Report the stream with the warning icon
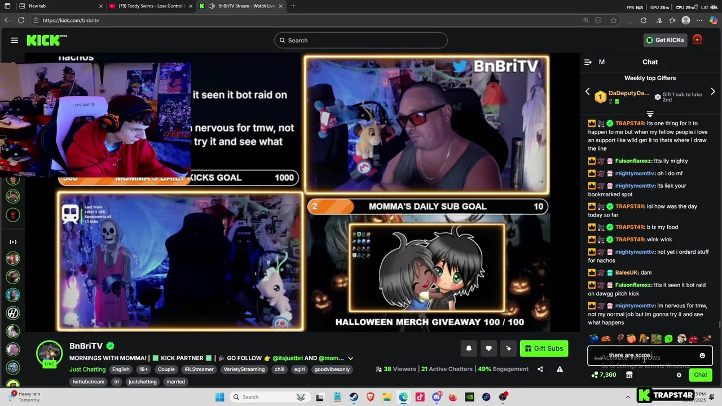This screenshot has width=722, height=406. tap(560, 369)
